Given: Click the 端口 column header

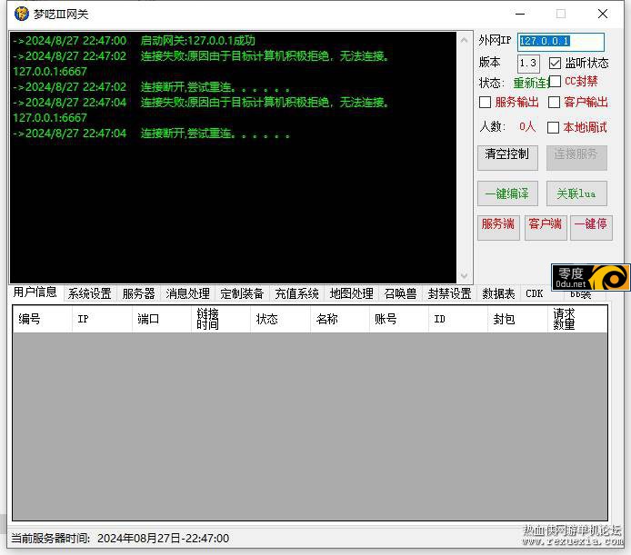Looking at the screenshot, I should coord(147,320).
